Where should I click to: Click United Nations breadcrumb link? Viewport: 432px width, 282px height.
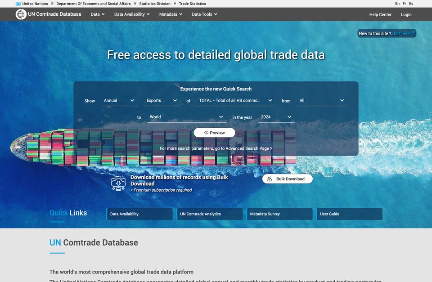(x=35, y=4)
